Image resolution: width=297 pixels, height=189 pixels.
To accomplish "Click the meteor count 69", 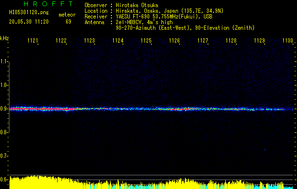I will point(68,22).
